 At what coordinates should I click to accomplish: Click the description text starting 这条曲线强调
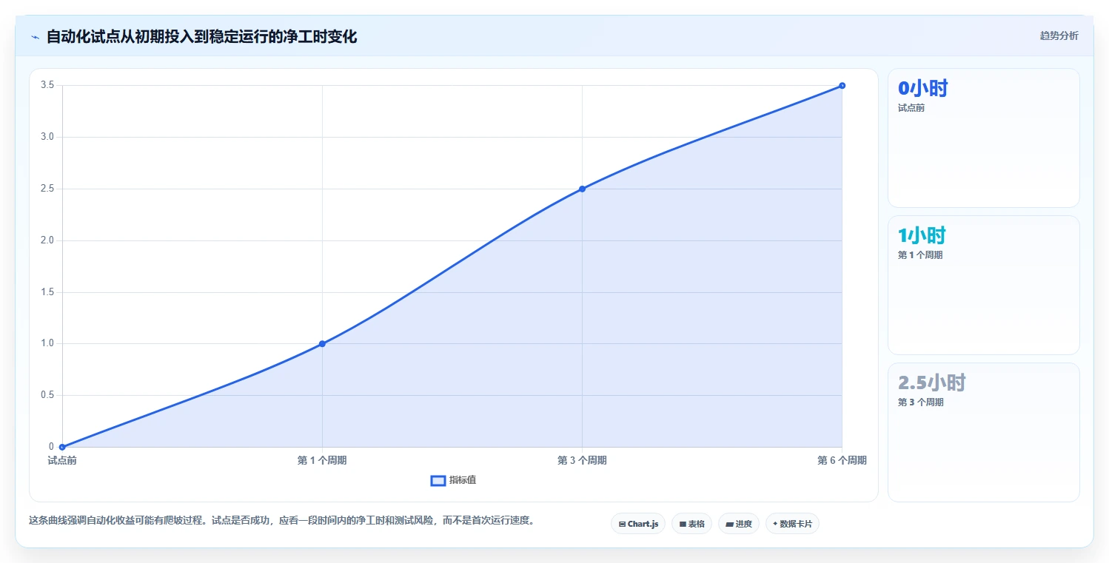click(x=281, y=520)
